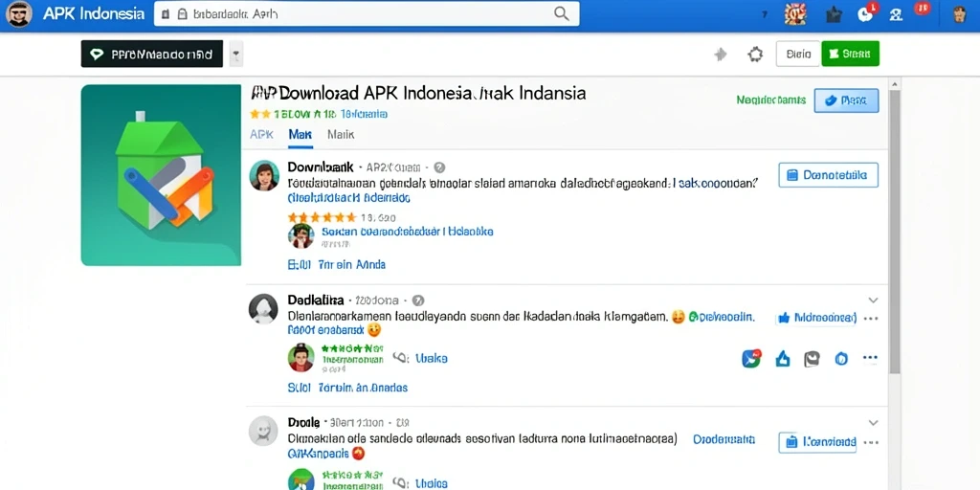Screen dimensions: 980x490
Task: Click small avatar next to Saxtan link
Action: (x=301, y=235)
